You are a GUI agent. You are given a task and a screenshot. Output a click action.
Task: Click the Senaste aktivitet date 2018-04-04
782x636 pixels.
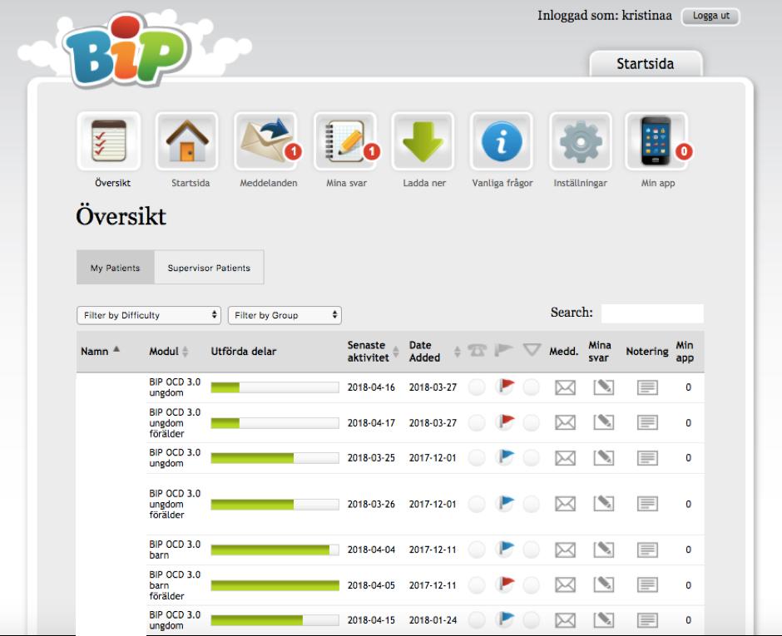coord(371,550)
